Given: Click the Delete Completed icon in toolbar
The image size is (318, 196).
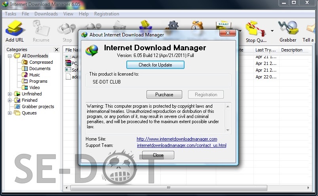Looking at the screenshot, I should (x=145, y=25).
